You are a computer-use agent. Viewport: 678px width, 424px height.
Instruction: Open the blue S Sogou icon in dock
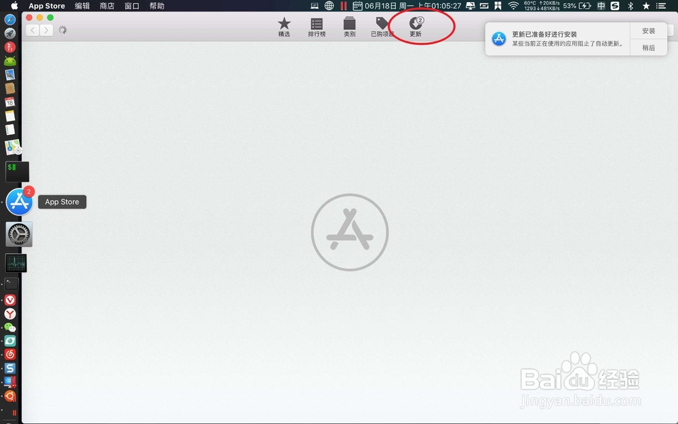(x=10, y=368)
